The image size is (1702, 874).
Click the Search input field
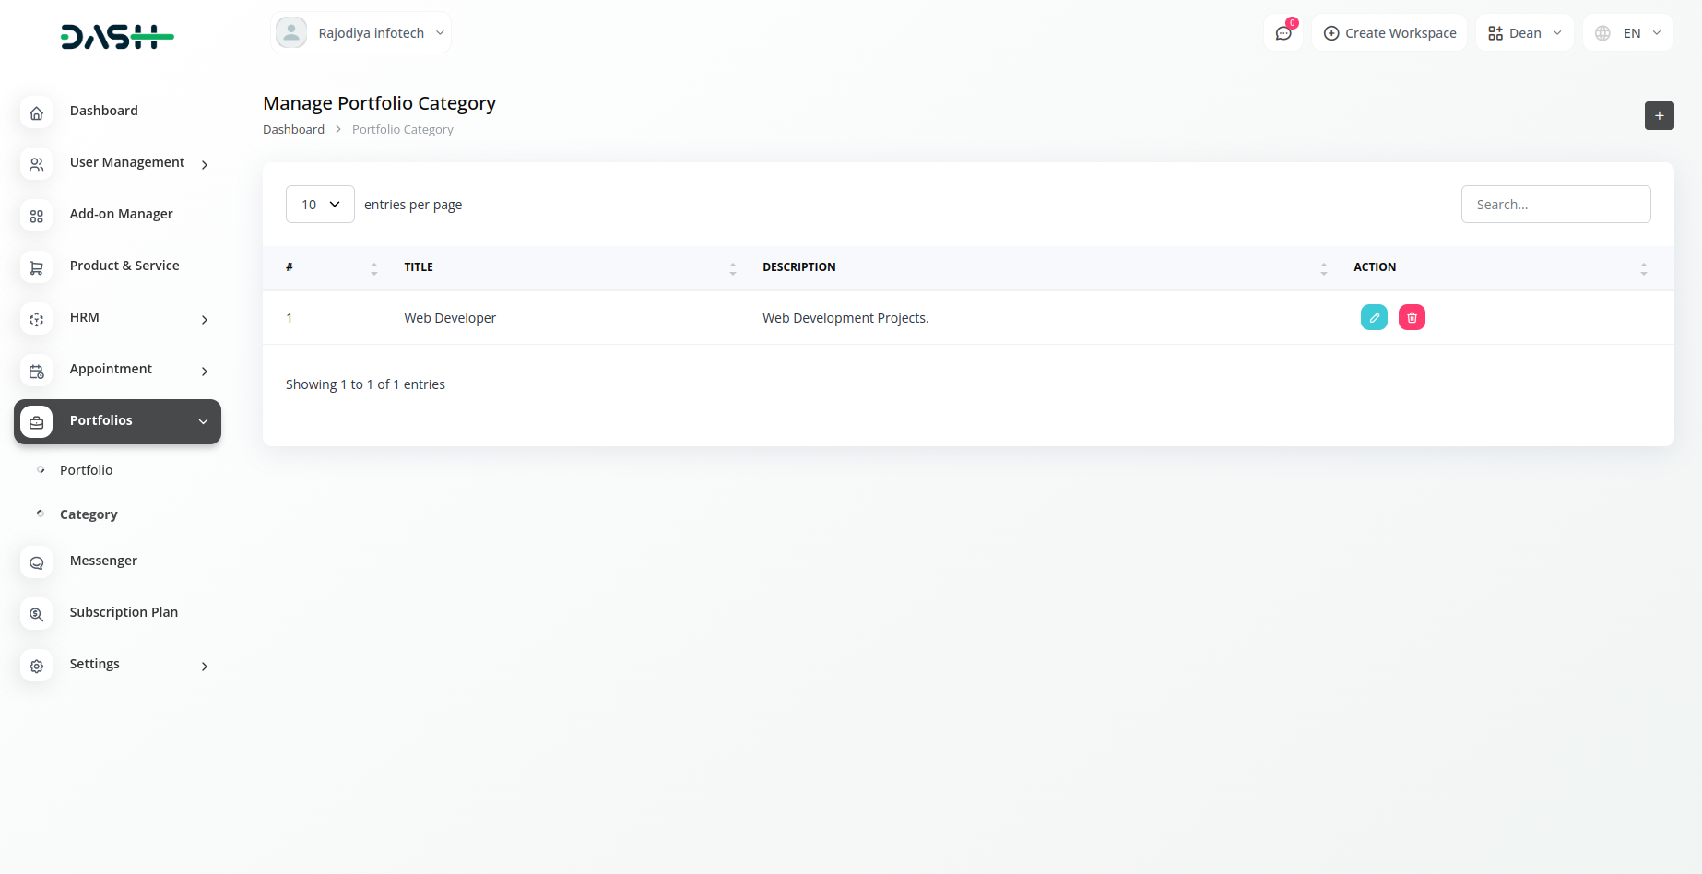pos(1555,205)
